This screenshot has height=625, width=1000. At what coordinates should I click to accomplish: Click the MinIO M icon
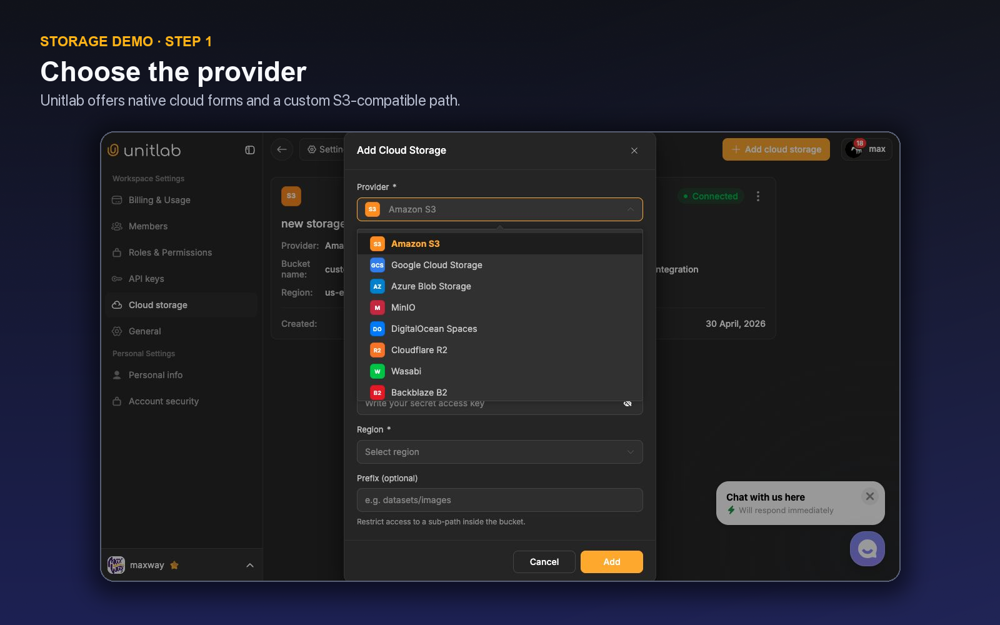(x=377, y=307)
